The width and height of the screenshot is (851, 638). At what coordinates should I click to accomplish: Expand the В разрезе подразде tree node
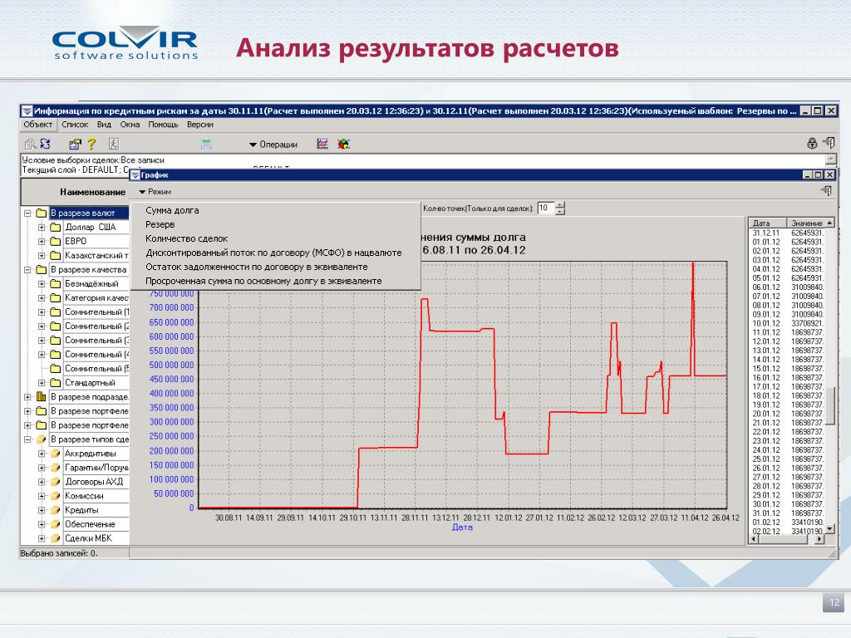coord(27,397)
